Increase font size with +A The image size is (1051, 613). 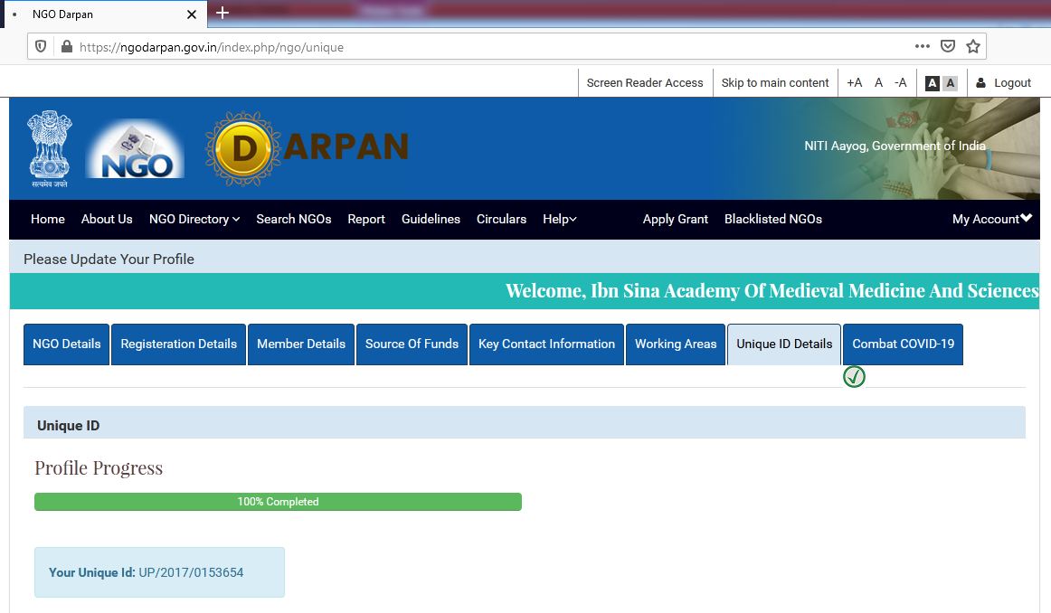[x=854, y=82]
